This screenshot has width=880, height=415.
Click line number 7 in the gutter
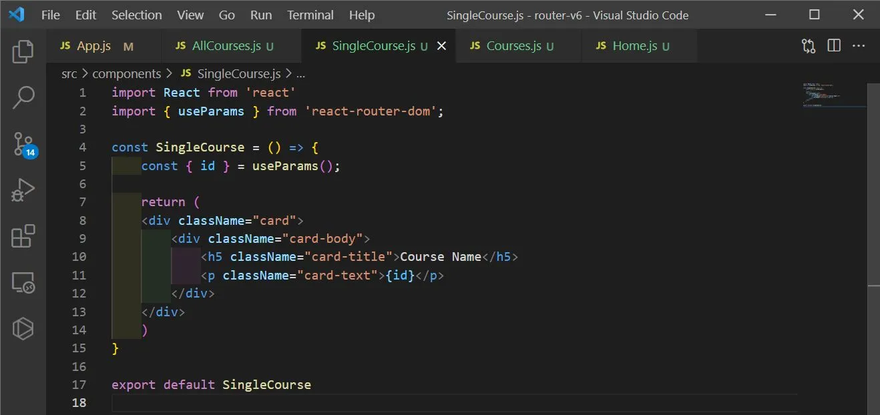pyautogui.click(x=82, y=202)
